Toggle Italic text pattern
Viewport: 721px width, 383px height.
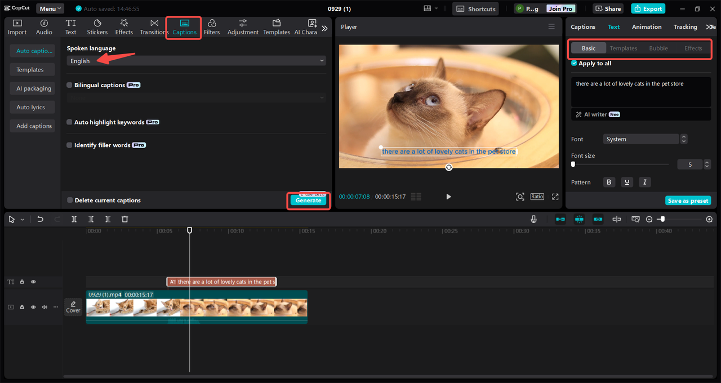coord(645,182)
